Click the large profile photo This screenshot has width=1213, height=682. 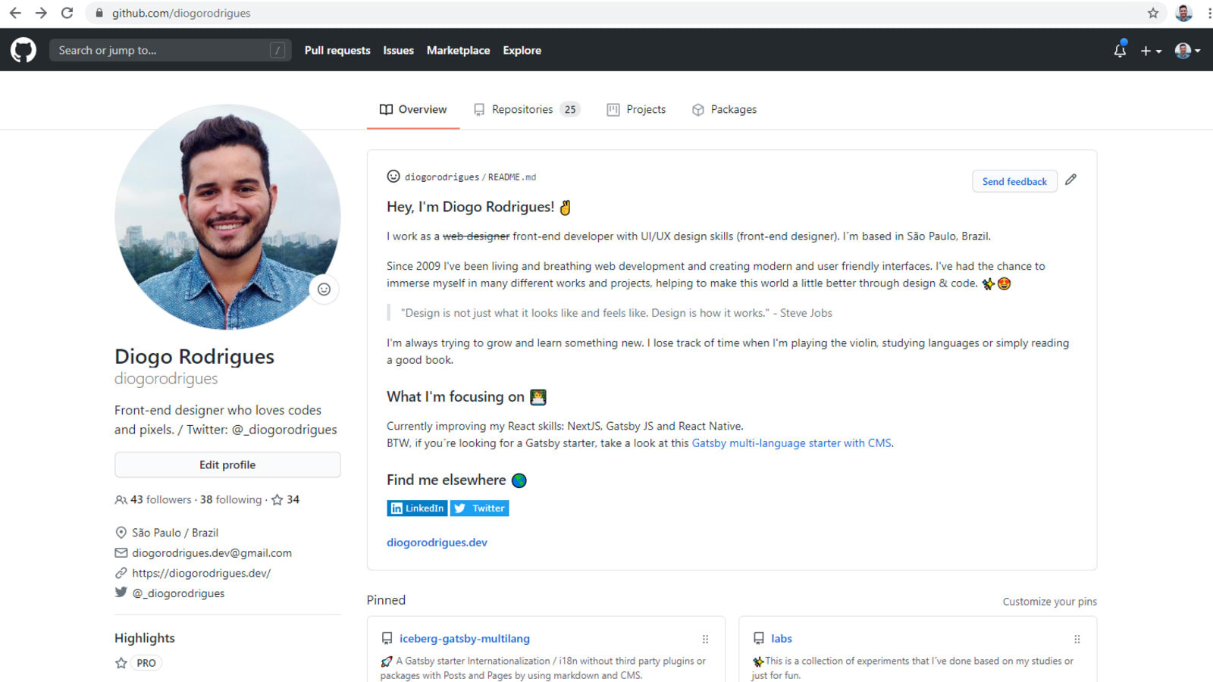pos(227,217)
